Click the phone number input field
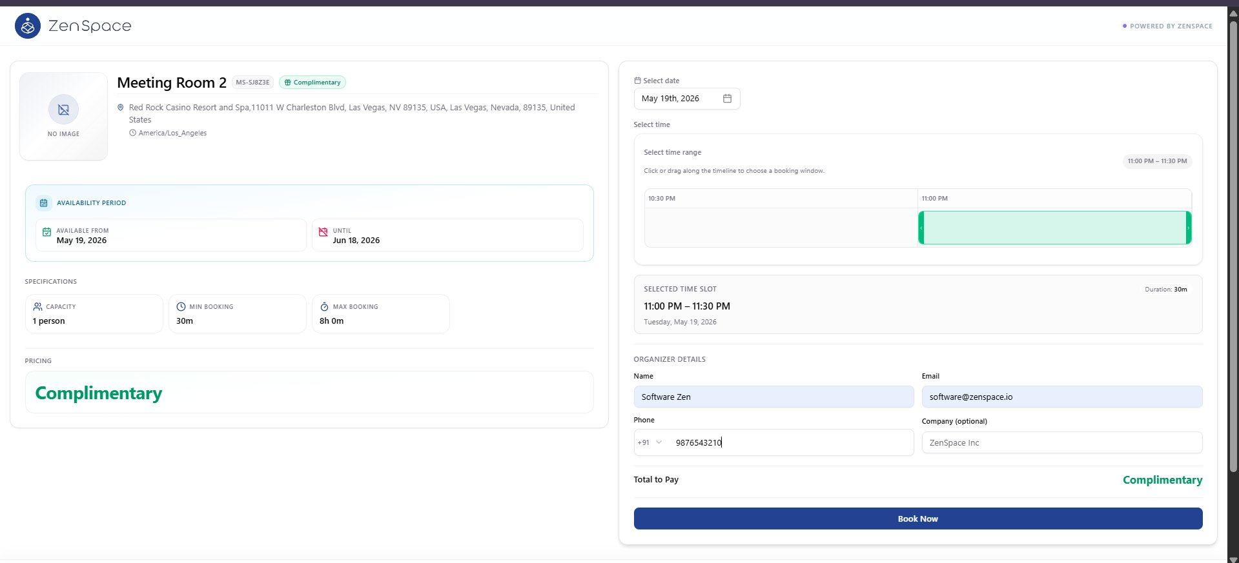Viewport: 1239px width, 563px height. [791, 442]
